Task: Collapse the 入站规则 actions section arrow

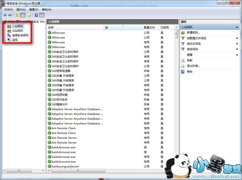Action: pos(237,27)
